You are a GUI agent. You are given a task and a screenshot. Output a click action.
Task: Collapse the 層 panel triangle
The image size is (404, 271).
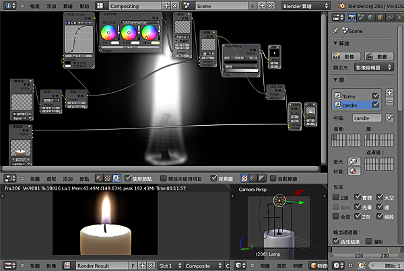(335, 80)
